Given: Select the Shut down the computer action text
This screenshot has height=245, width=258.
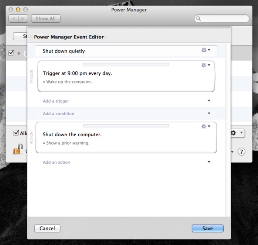Looking at the screenshot, I should tap(72, 135).
